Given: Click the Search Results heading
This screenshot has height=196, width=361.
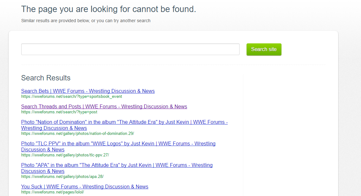Looking at the screenshot, I should click(x=46, y=78).
